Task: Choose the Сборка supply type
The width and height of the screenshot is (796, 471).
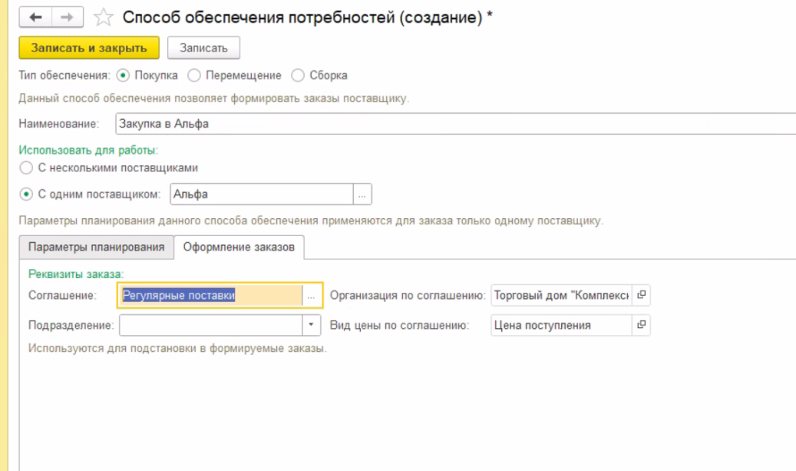Action: pyautogui.click(x=298, y=75)
